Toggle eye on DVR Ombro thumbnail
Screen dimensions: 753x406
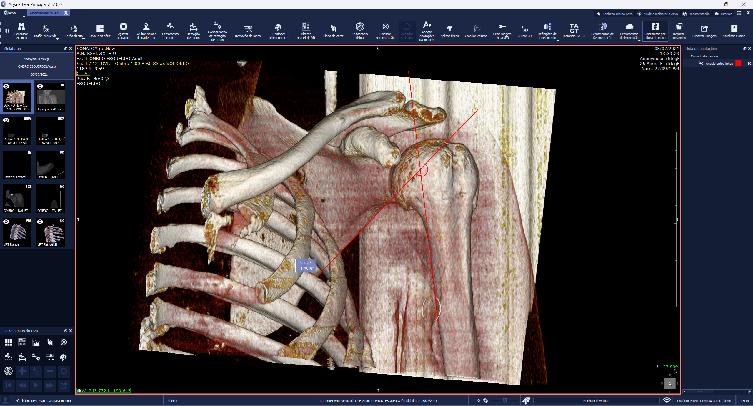coord(6,86)
